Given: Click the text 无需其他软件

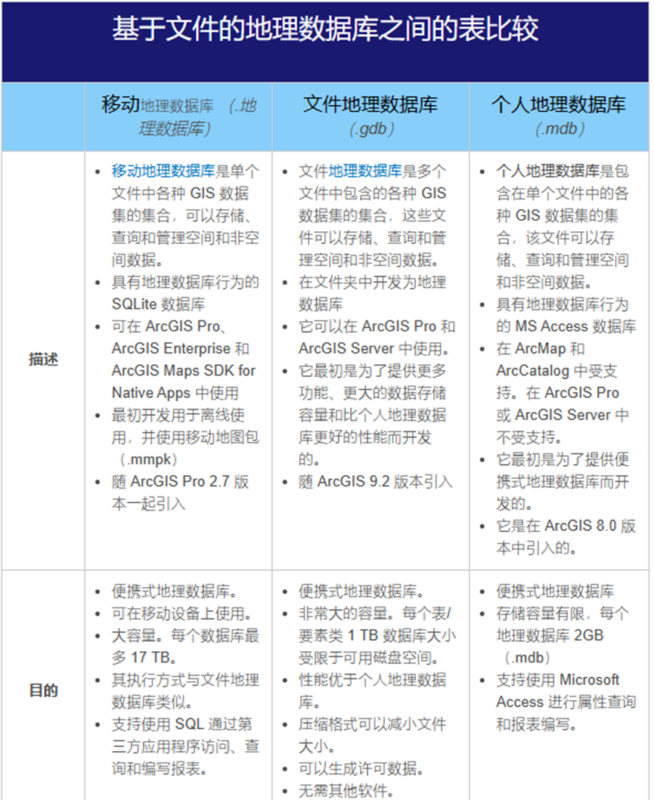Looking at the screenshot, I should tap(346, 791).
